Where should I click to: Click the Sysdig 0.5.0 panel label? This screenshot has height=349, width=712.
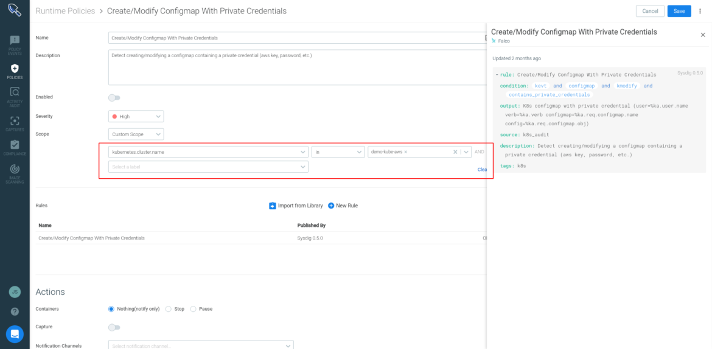689,73
